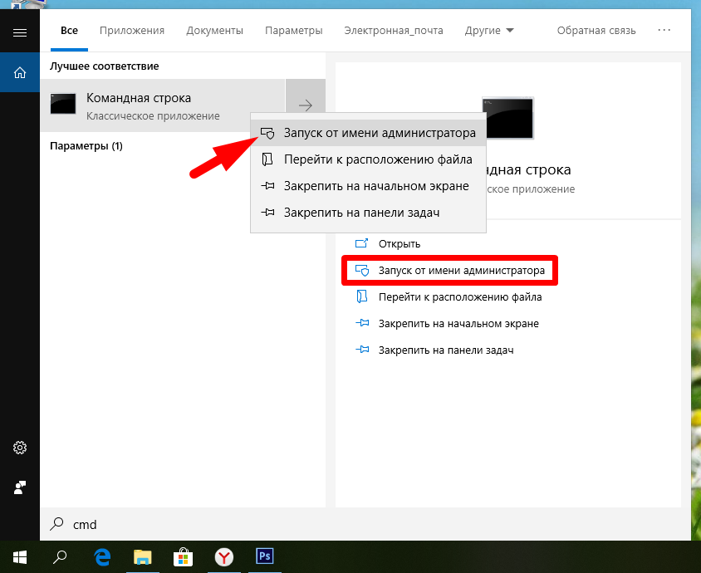This screenshot has height=573, width=701.
Task: Click the blue file location icon in right pane
Action: [x=361, y=296]
